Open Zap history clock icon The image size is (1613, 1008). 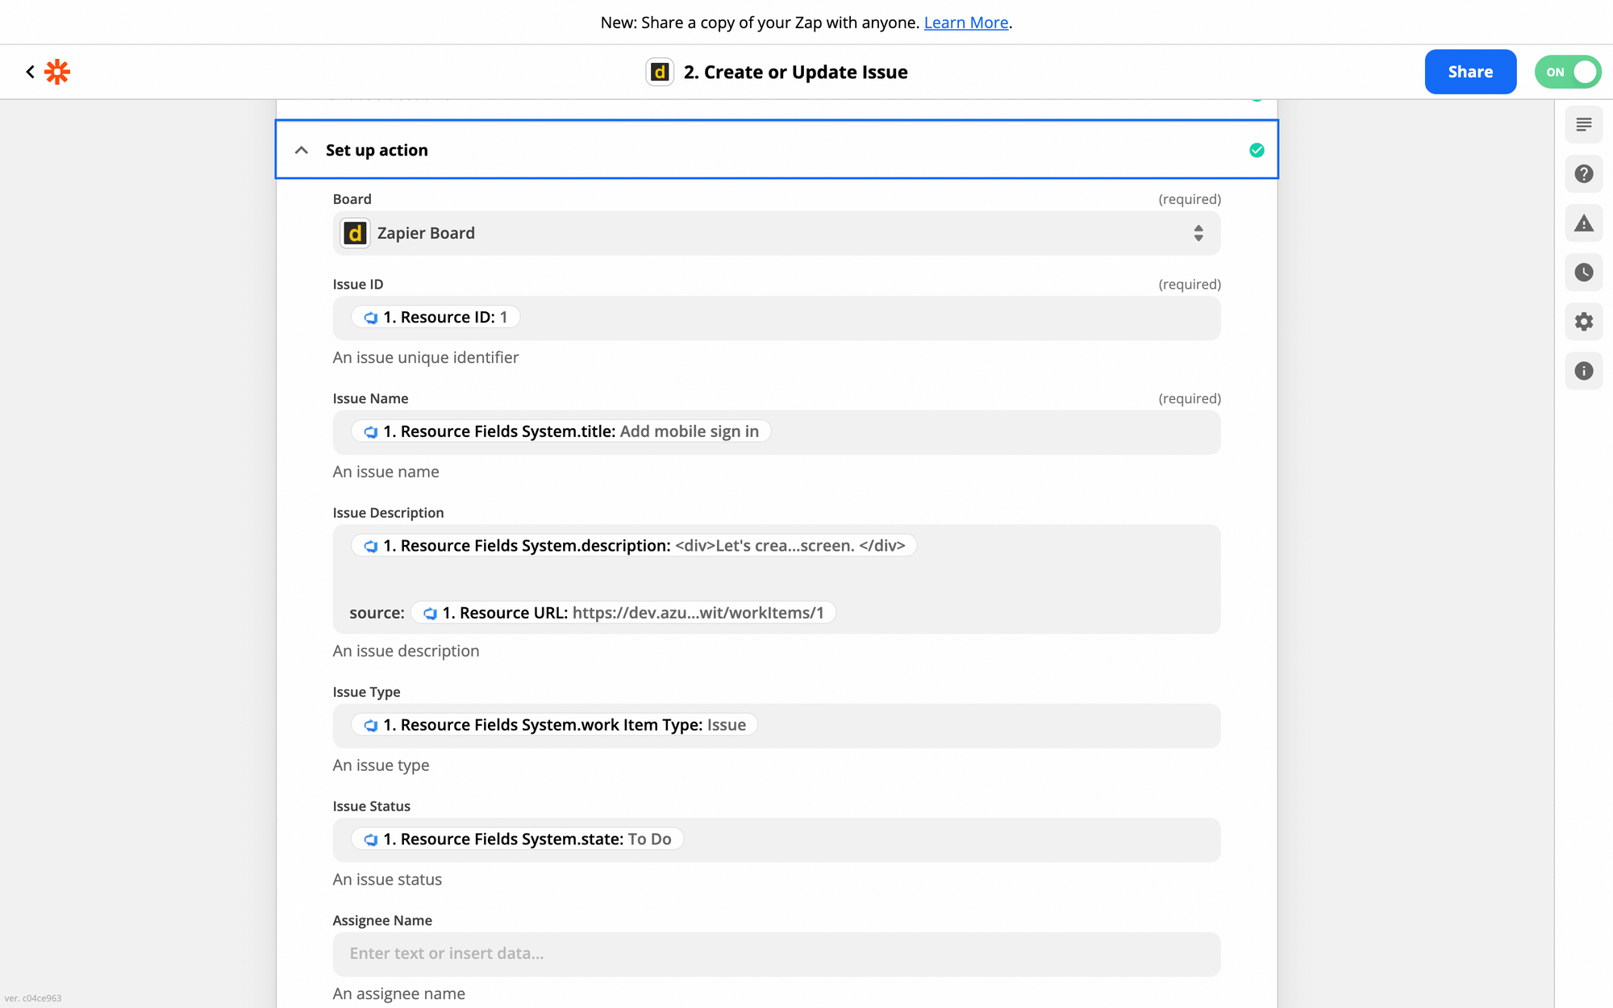[x=1583, y=273]
